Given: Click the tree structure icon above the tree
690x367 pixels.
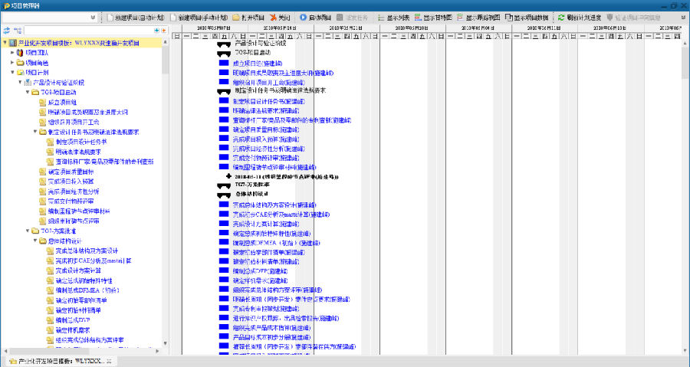Looking at the screenshot, I should click(18, 31).
